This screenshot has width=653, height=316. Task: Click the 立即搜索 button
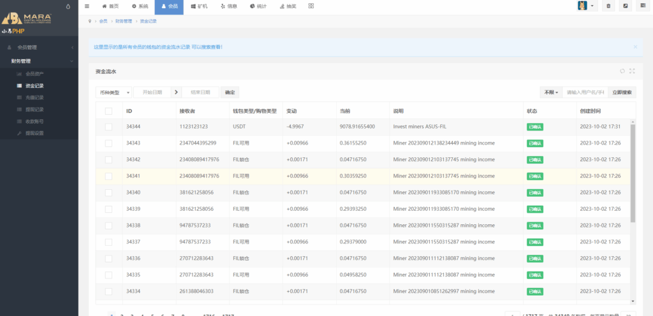pyautogui.click(x=622, y=92)
